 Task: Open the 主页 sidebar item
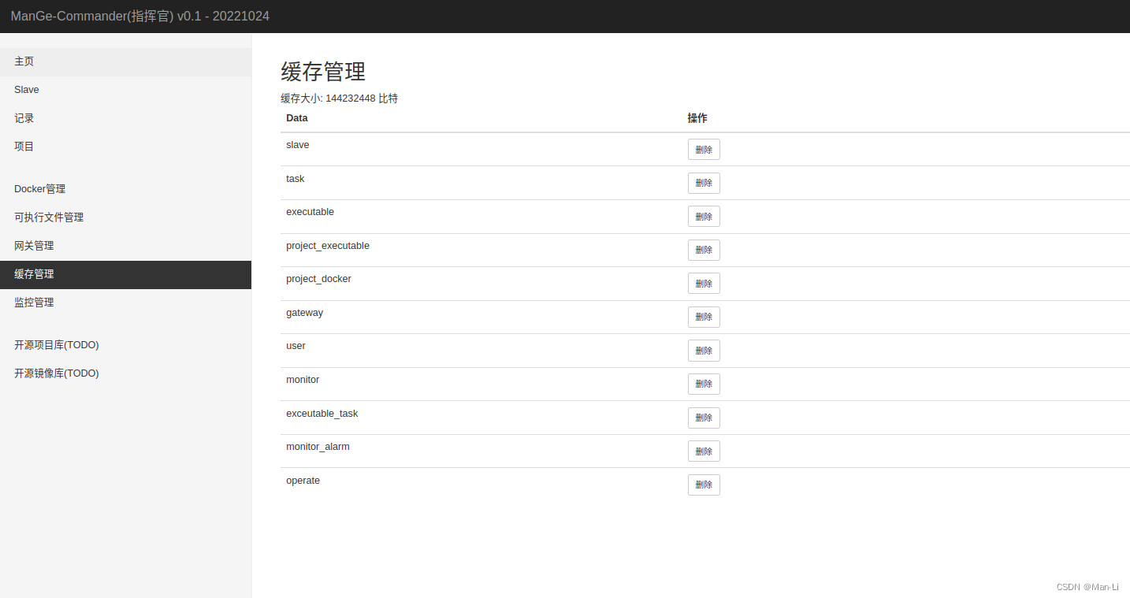[125, 61]
